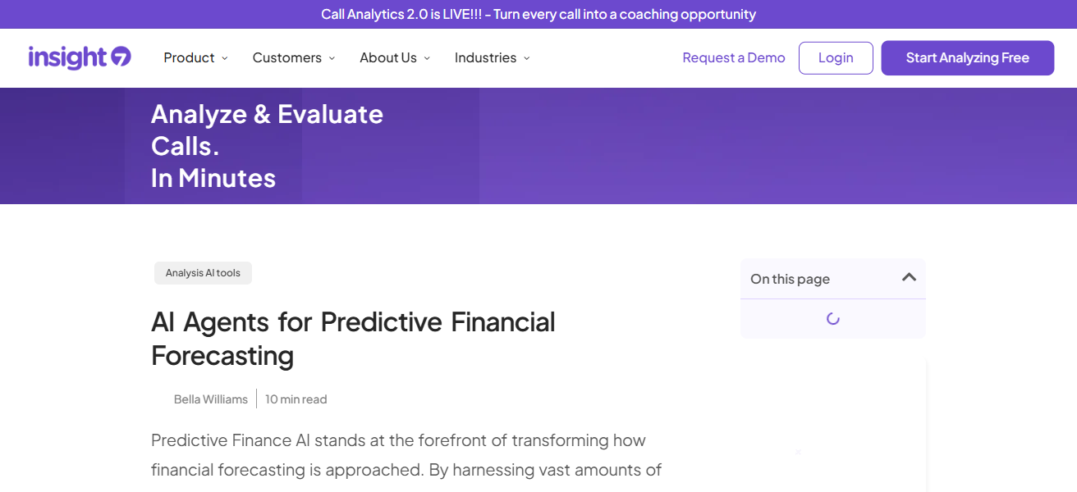Select the Customers menu item

(286, 58)
